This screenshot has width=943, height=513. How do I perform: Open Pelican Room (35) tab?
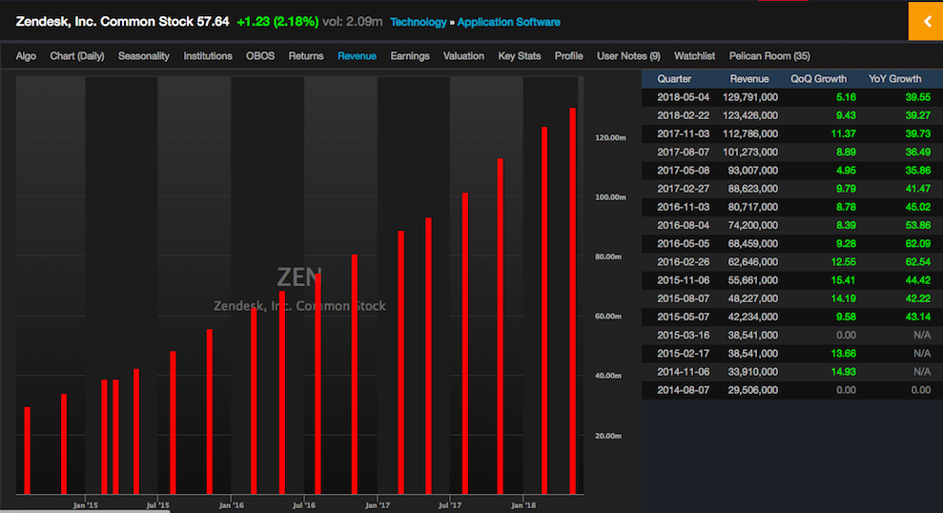769,56
